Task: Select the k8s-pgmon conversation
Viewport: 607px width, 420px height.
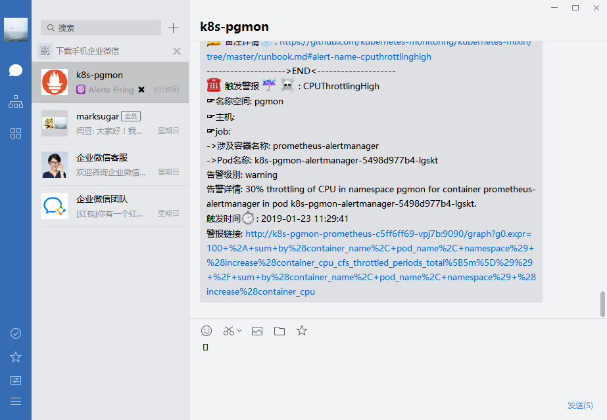Action: pyautogui.click(x=110, y=82)
